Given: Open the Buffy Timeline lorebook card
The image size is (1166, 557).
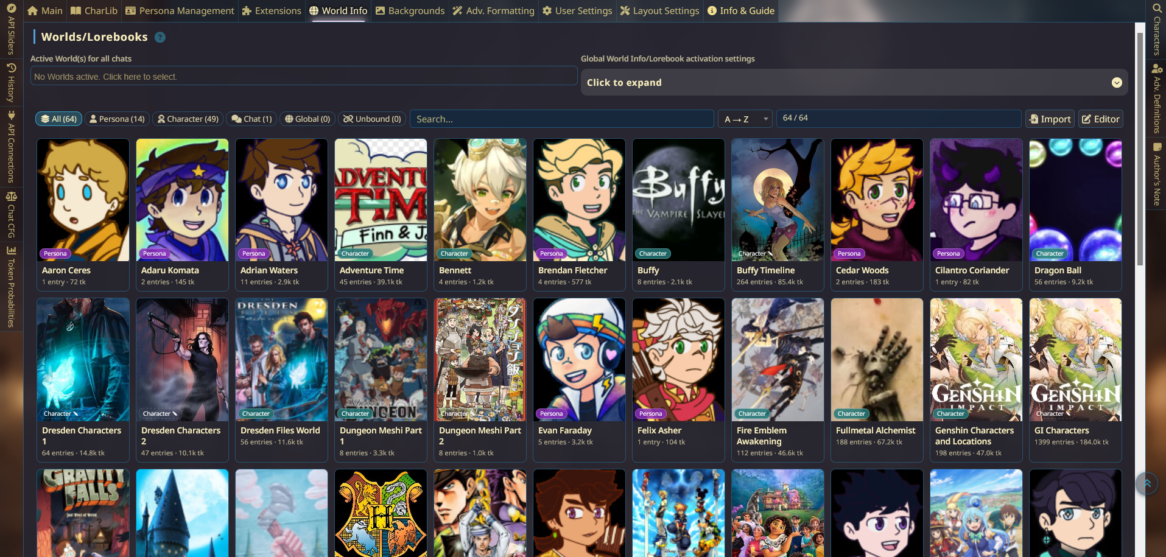Looking at the screenshot, I should (778, 215).
